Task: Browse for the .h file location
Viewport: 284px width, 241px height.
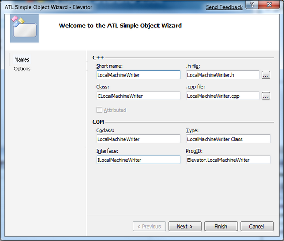Action: pyautogui.click(x=266, y=75)
